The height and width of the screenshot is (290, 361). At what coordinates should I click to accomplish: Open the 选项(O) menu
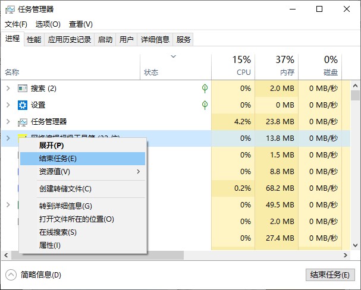click(48, 24)
